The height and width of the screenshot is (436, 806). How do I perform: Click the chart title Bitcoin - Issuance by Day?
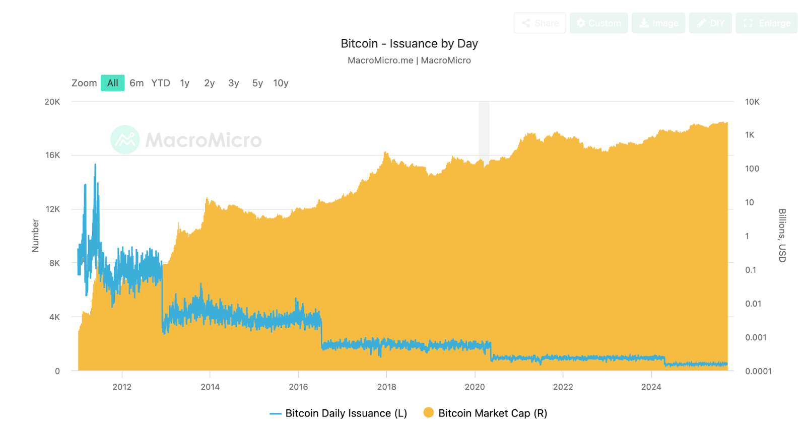409,44
